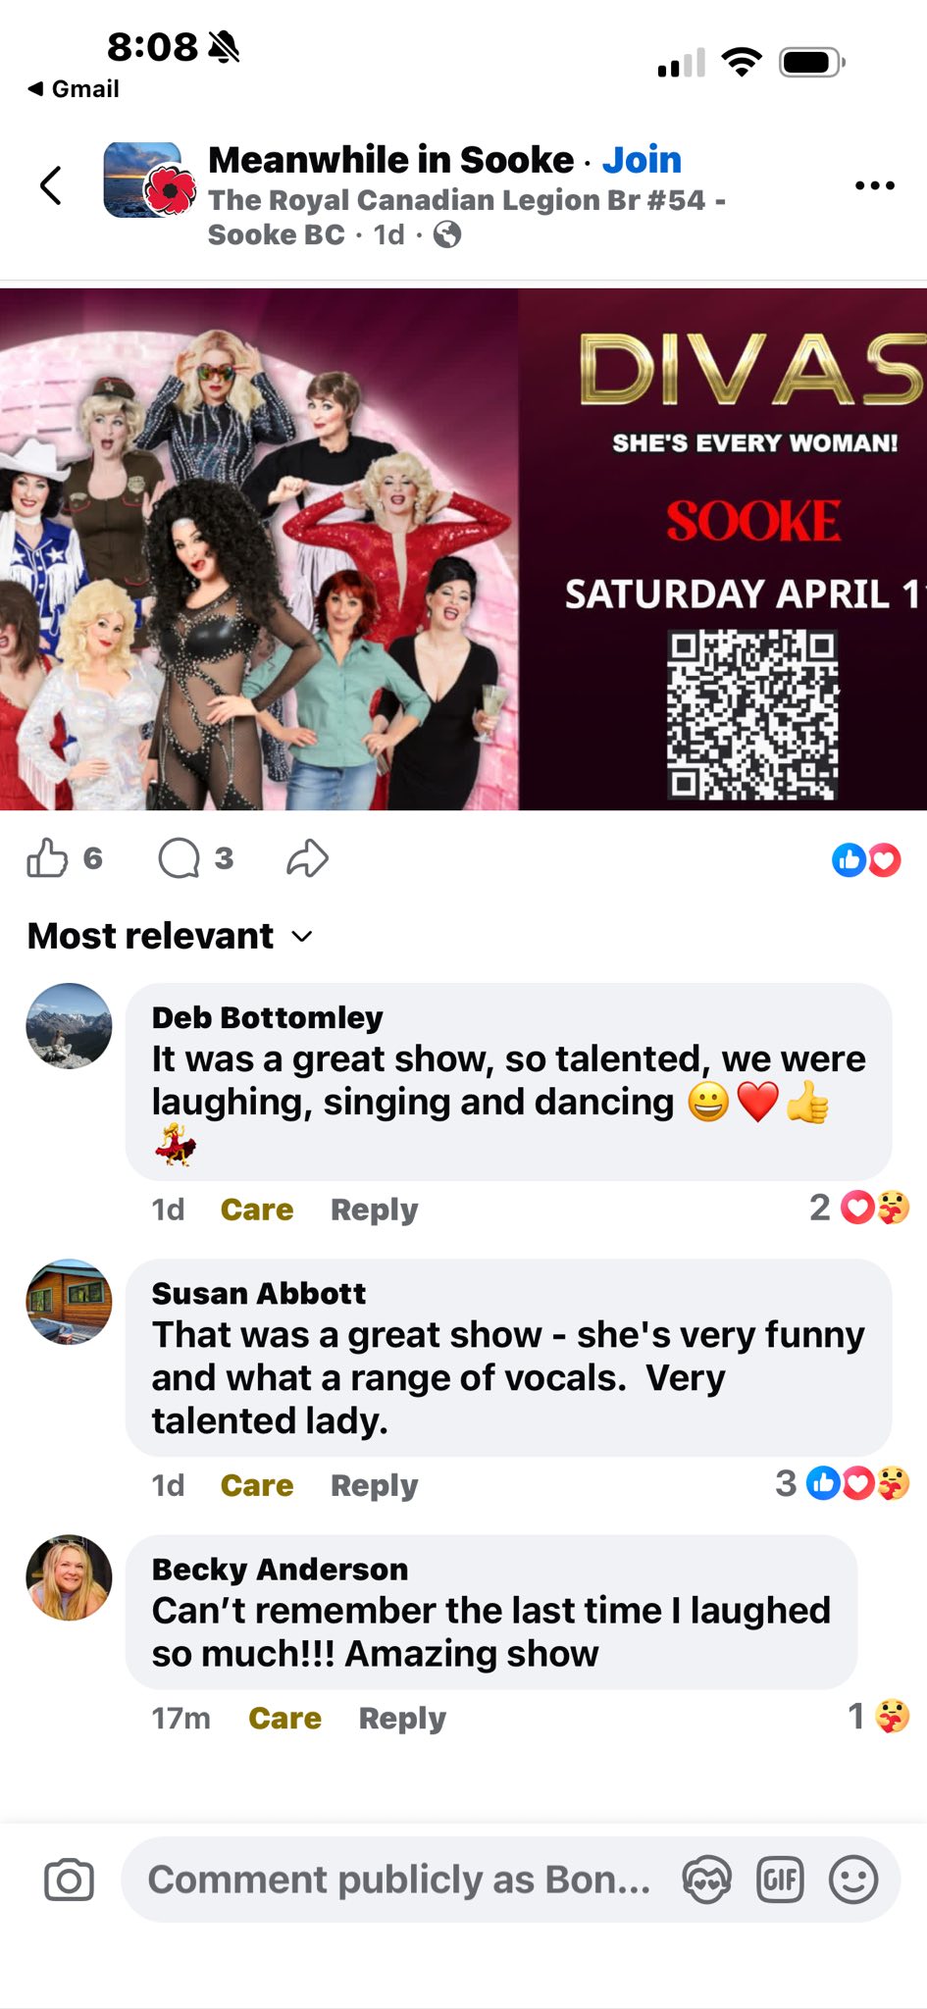Tap the back arrow icon
Viewport: 927px width, 2009px height.
tap(51, 184)
